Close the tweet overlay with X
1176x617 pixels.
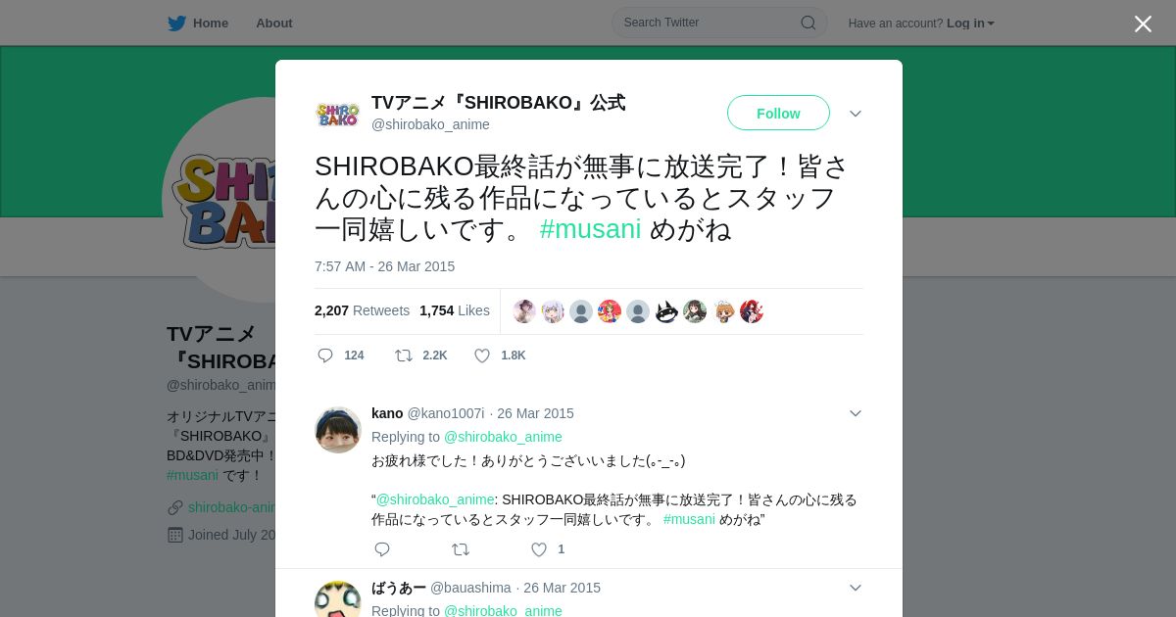click(1143, 24)
